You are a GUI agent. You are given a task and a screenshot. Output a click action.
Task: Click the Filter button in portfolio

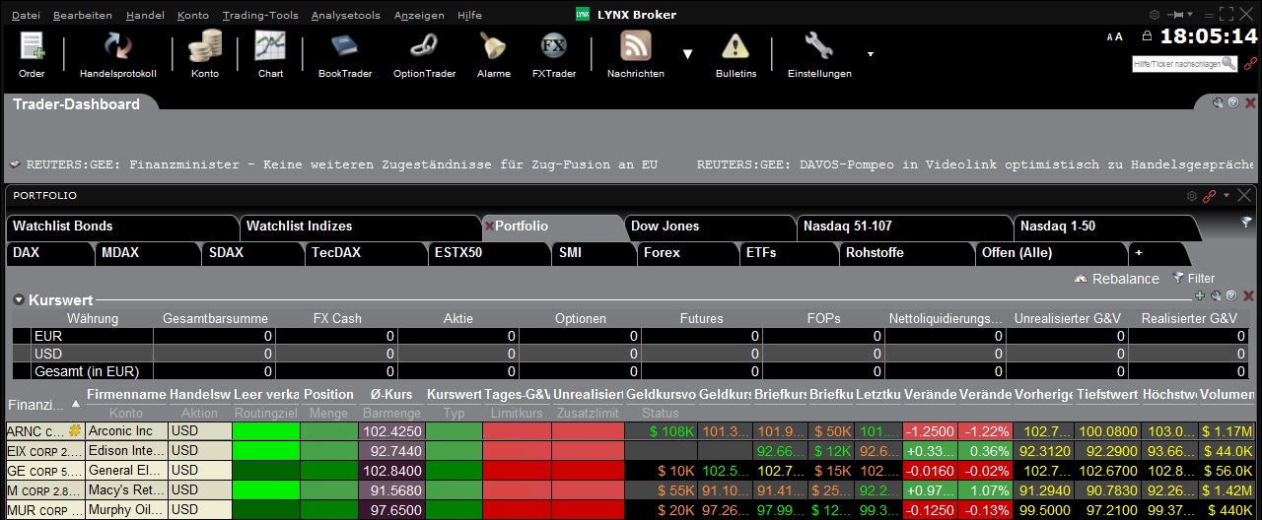1193,279
